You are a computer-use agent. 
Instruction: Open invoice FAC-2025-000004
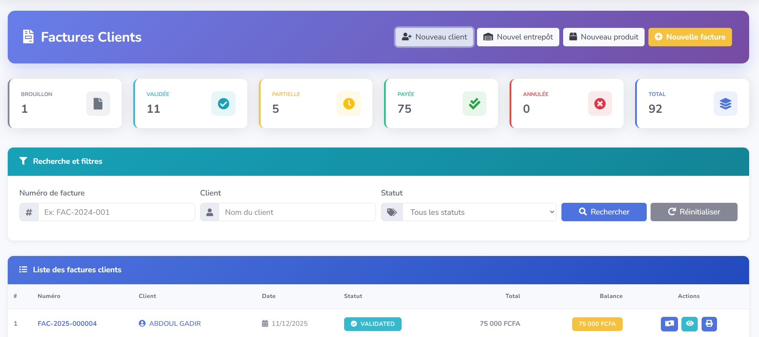point(67,324)
